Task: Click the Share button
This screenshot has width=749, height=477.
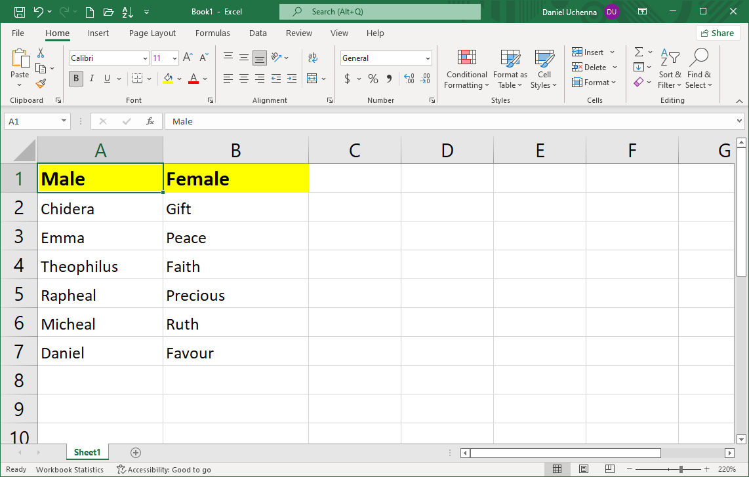Action: [x=718, y=33]
